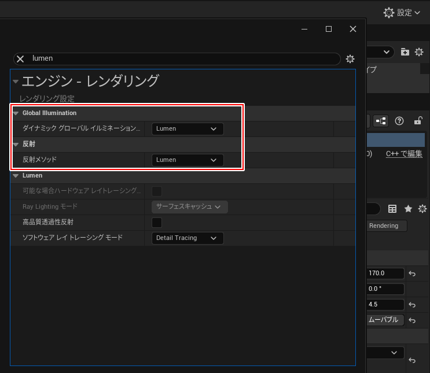This screenshot has height=373, width=430.
Task: Show favorites with the star icon
Action: (x=408, y=209)
